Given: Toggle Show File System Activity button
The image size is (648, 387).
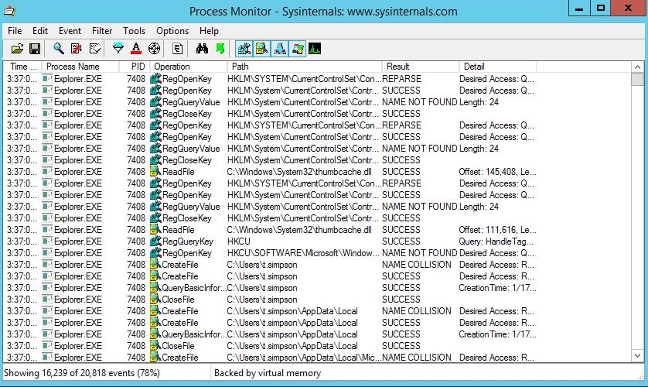Looking at the screenshot, I should click(x=262, y=49).
